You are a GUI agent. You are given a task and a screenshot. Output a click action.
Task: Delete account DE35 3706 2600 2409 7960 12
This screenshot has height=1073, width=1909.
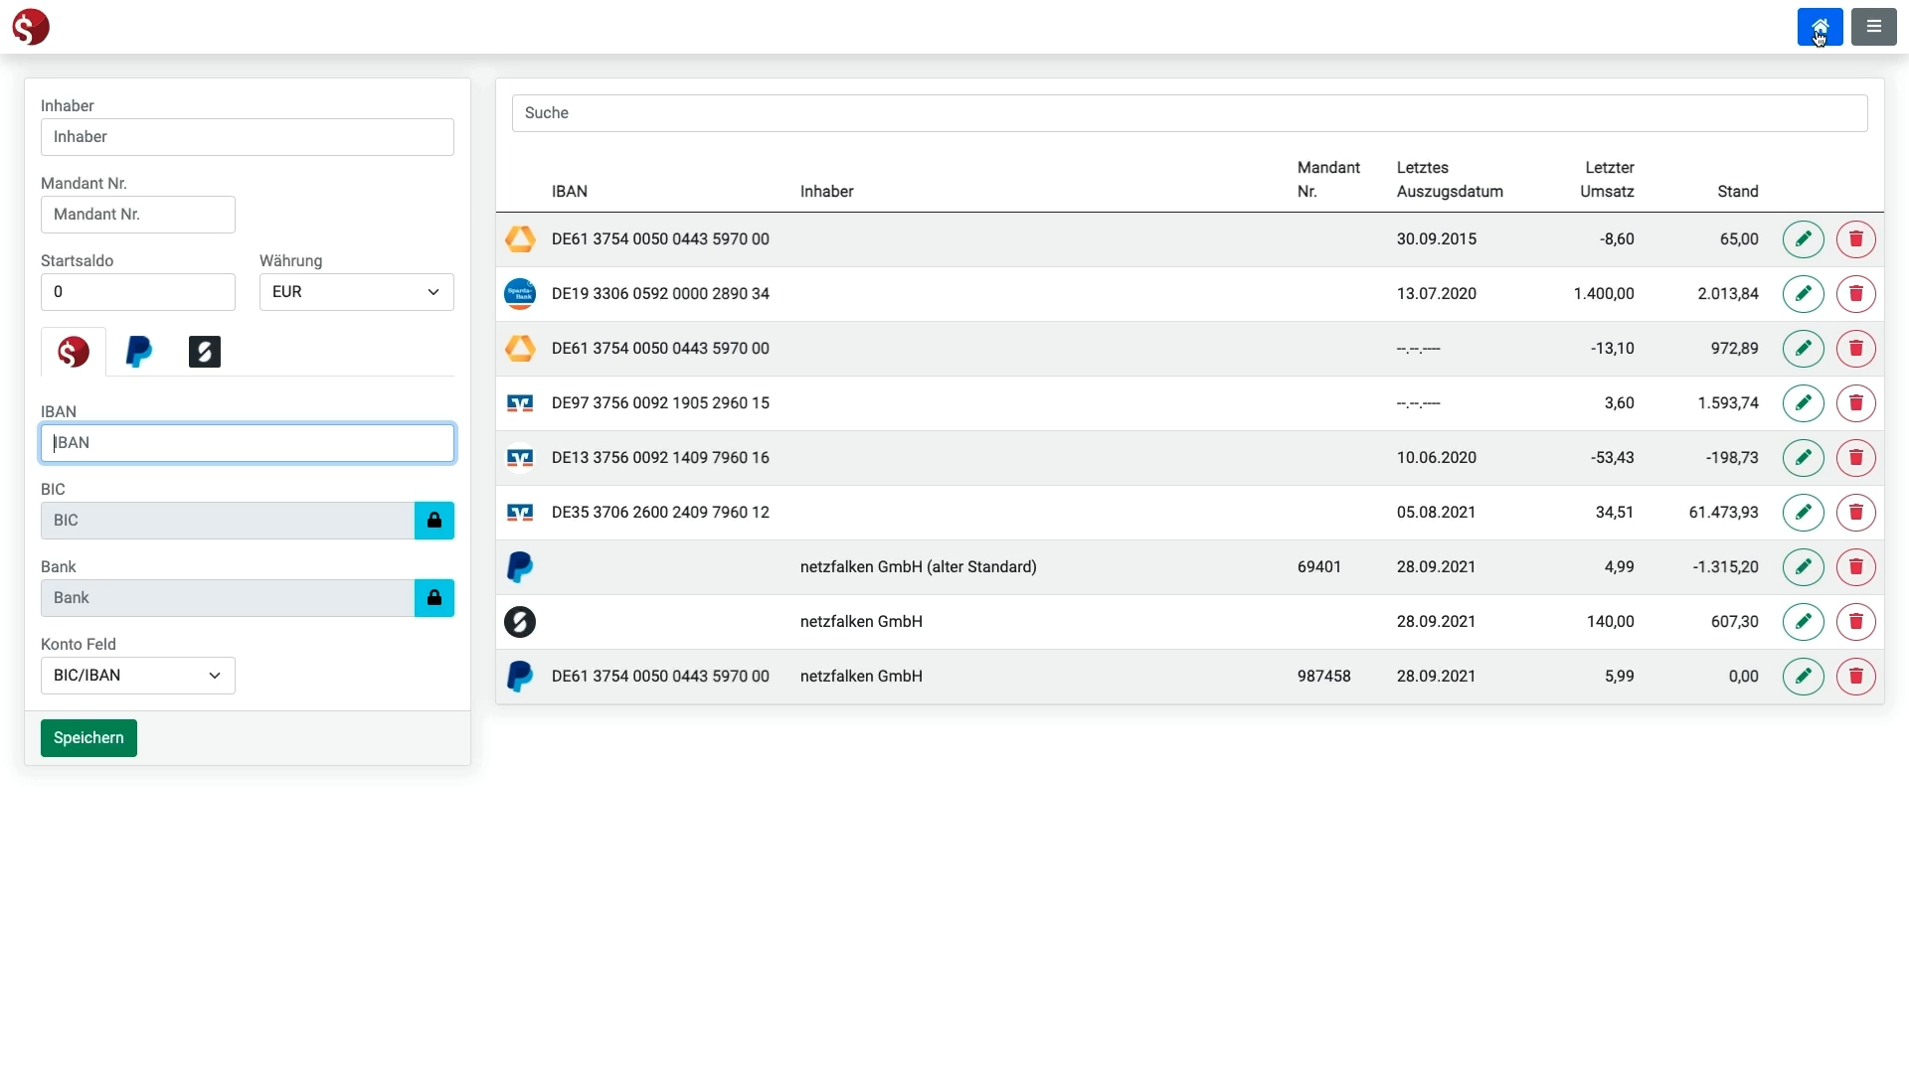click(x=1855, y=513)
